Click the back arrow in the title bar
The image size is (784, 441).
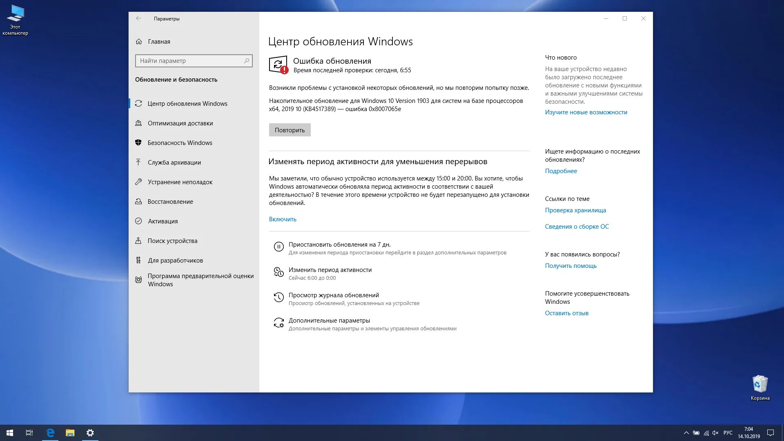point(138,18)
